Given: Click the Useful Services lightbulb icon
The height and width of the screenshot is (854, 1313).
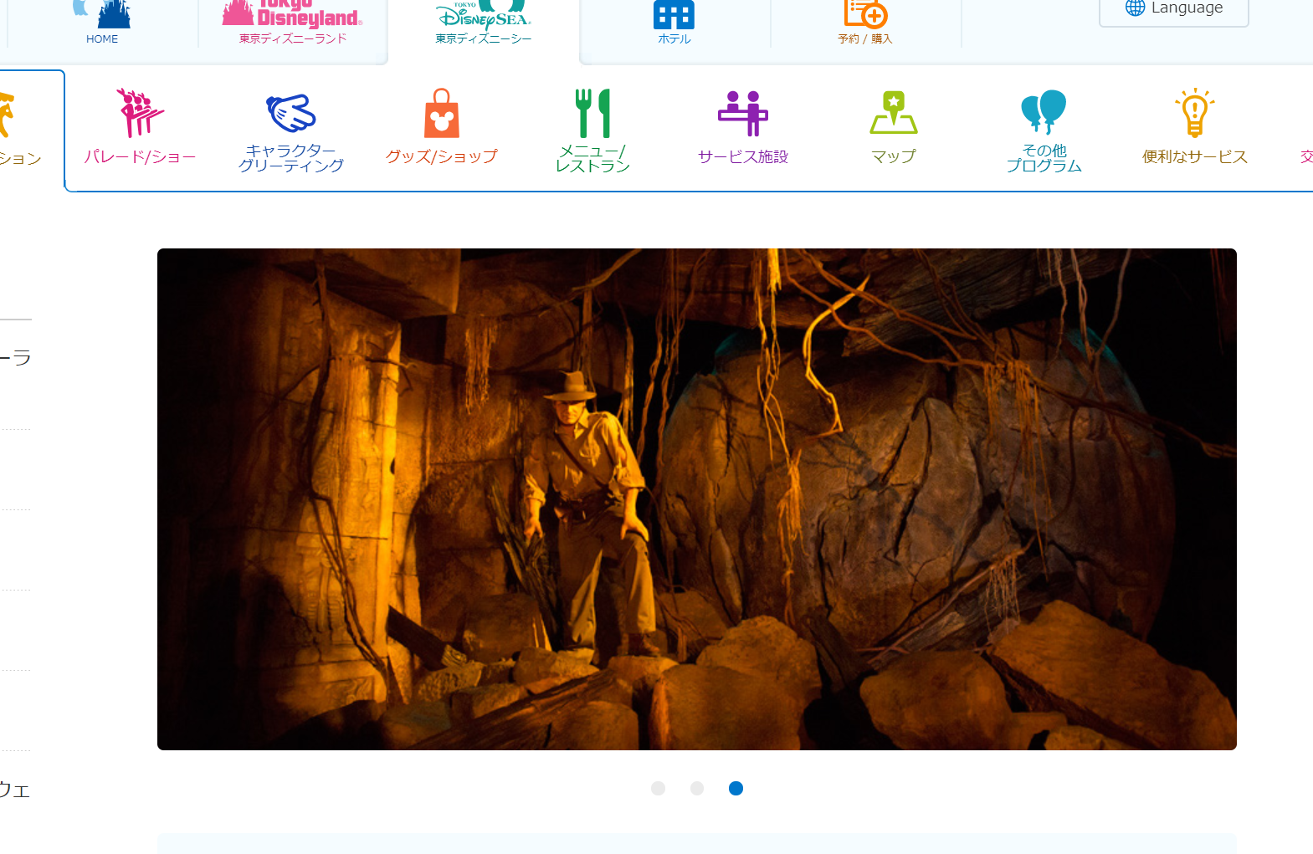Looking at the screenshot, I should pyautogui.click(x=1194, y=113).
